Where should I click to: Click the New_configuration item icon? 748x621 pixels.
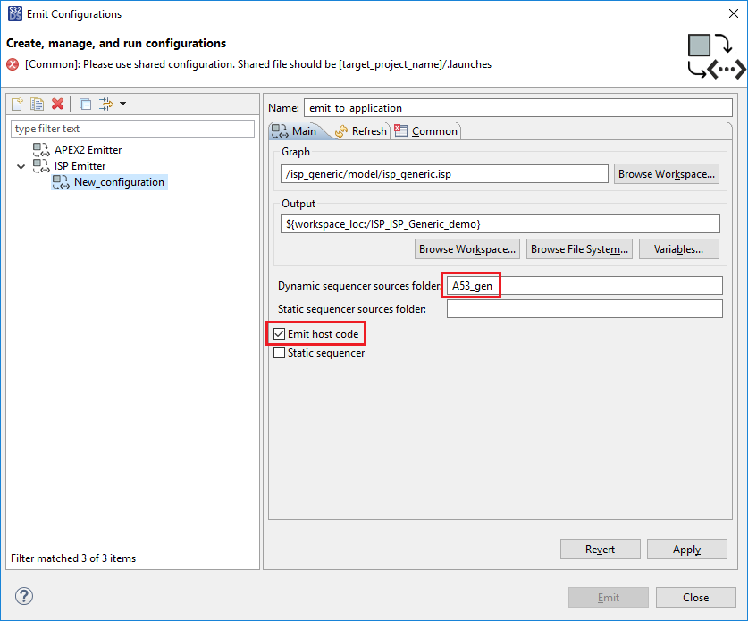coord(61,182)
